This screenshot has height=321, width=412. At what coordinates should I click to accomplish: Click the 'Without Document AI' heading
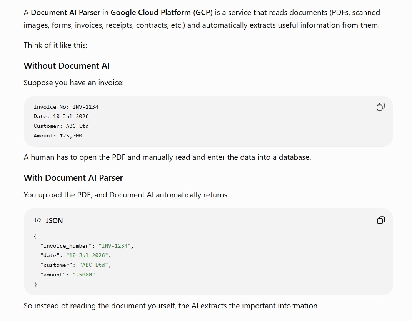(x=67, y=66)
